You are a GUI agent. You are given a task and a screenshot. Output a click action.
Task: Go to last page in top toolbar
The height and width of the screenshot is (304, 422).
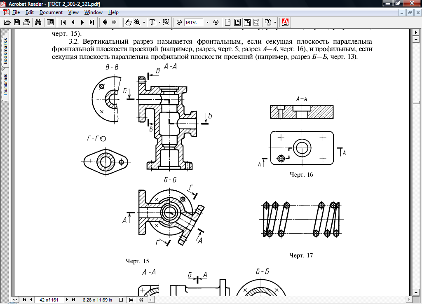click(92, 22)
